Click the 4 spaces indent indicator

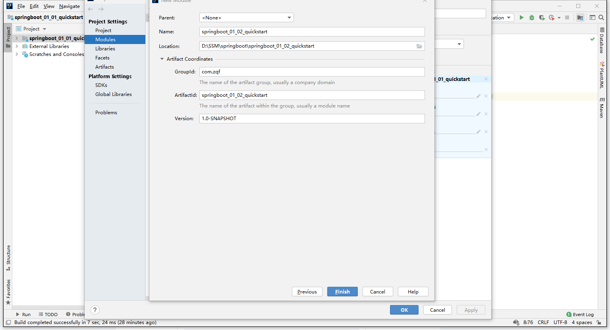[582, 322]
